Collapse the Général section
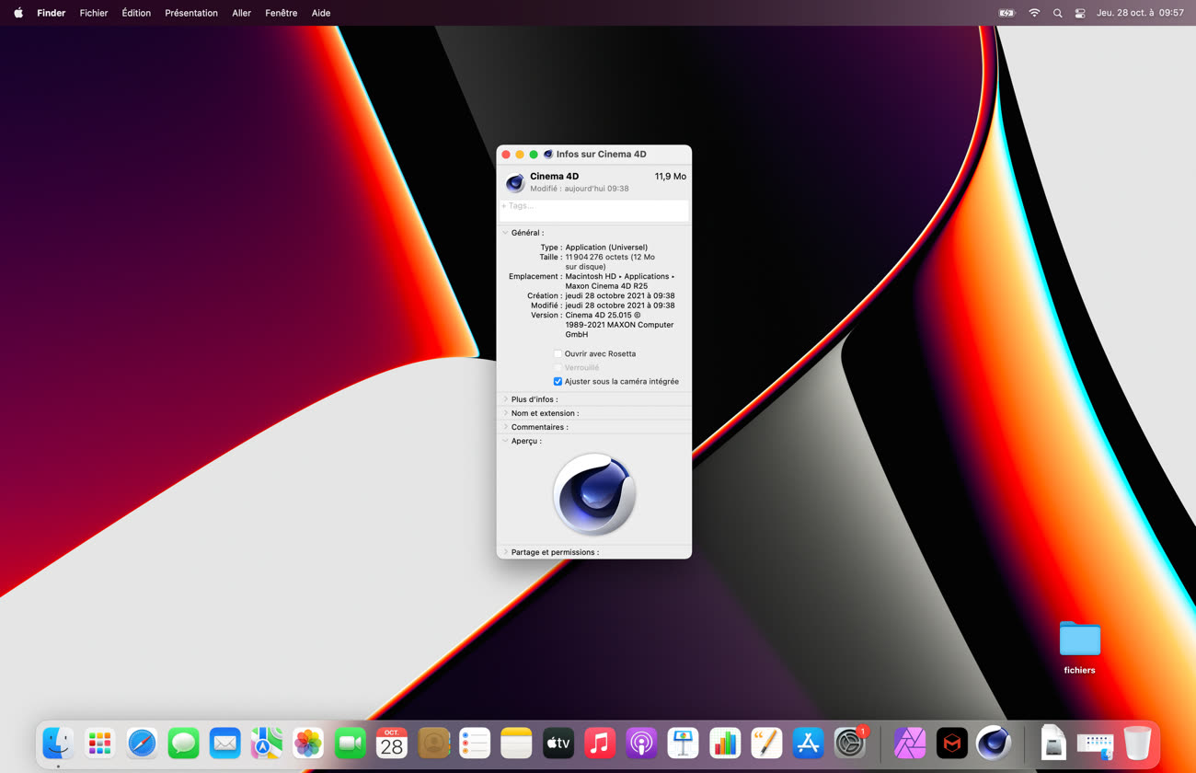 coord(505,233)
